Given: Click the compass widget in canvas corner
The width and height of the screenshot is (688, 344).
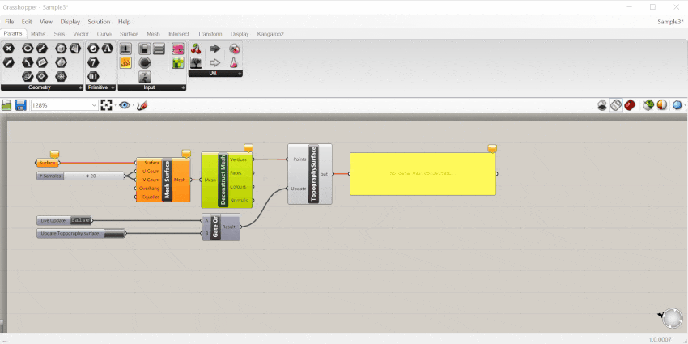Looking at the screenshot, I should click(672, 319).
